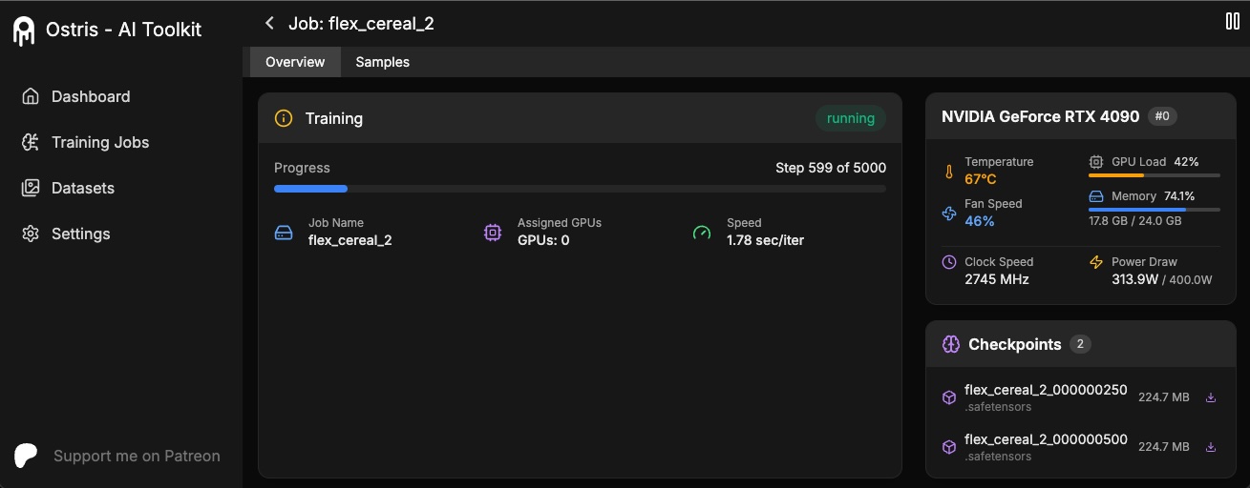The height and width of the screenshot is (488, 1250).
Task: Go back using the left chevron arrow
Action: click(x=270, y=23)
